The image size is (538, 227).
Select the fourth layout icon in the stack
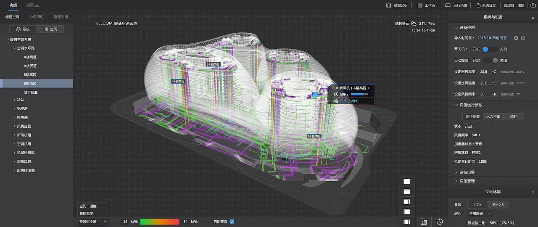(x=406, y=212)
